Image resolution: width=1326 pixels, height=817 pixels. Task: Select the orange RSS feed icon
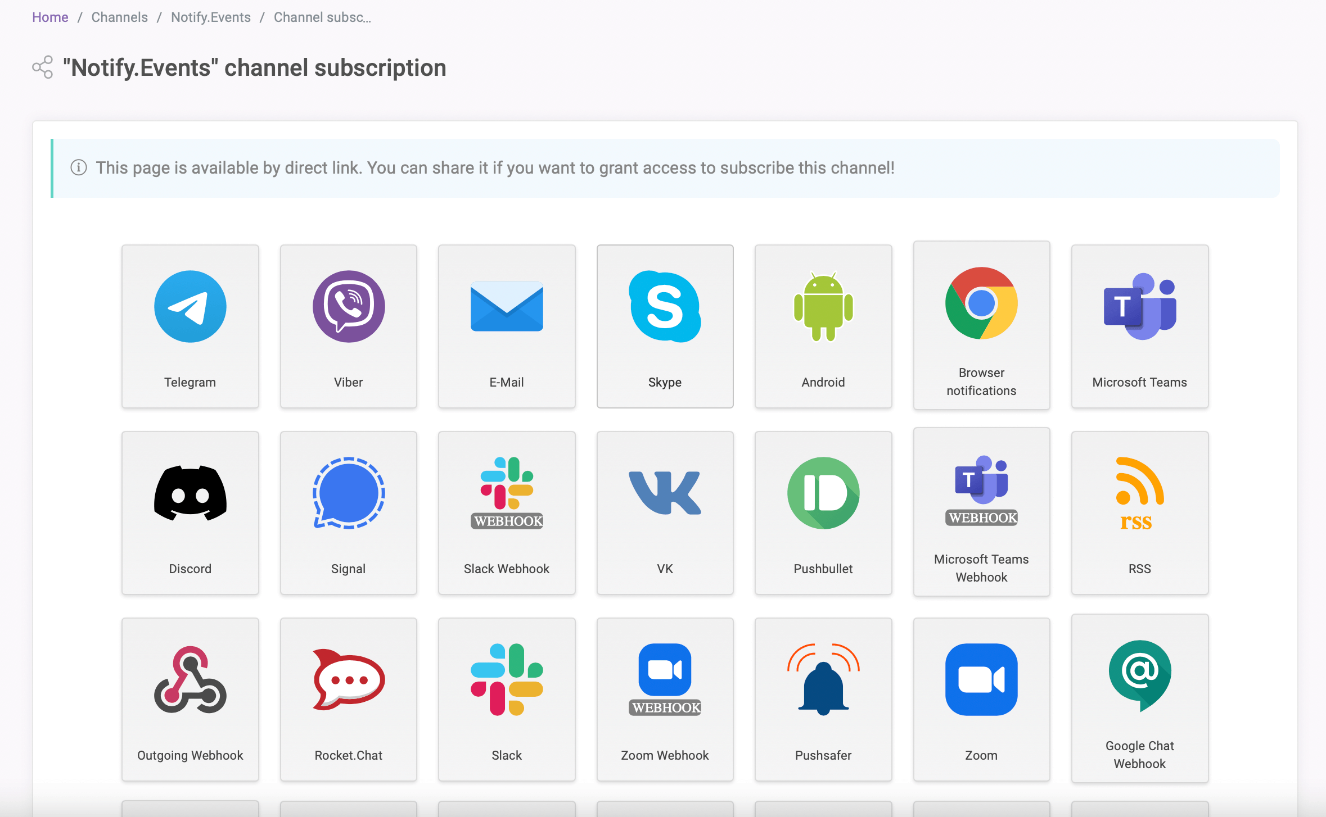[1140, 493]
